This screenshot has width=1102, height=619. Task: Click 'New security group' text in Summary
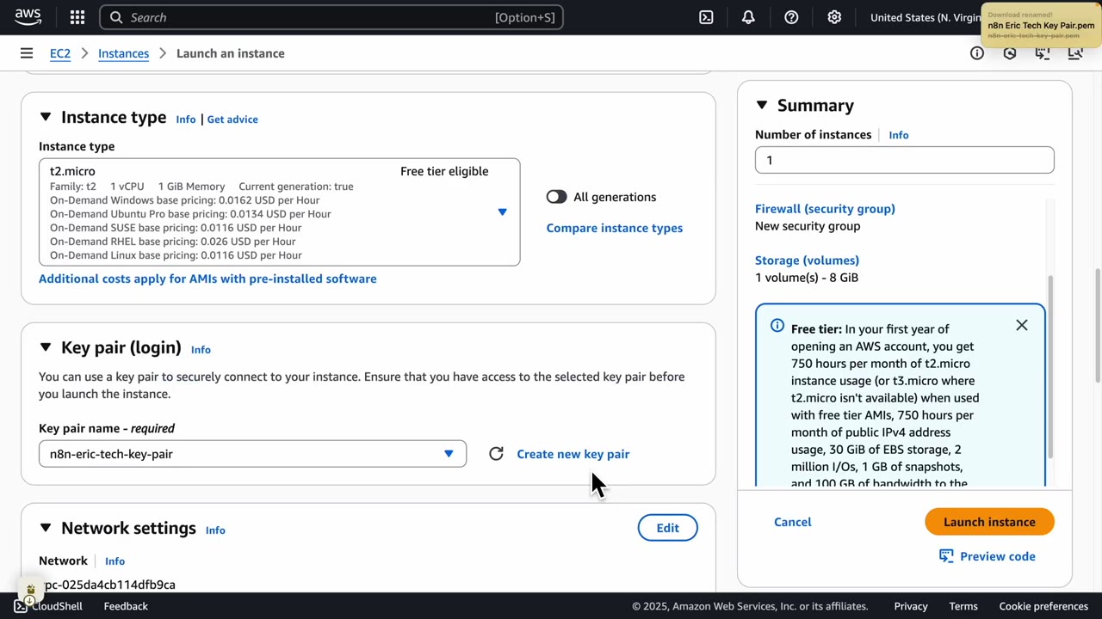808,226
